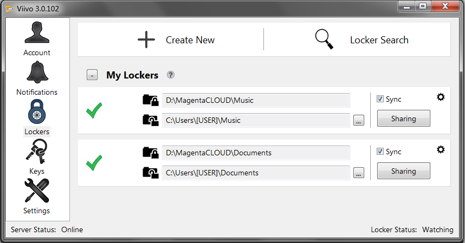Toggle Sync checkbox for Documents locker
The width and height of the screenshot is (465, 243).
click(x=380, y=152)
